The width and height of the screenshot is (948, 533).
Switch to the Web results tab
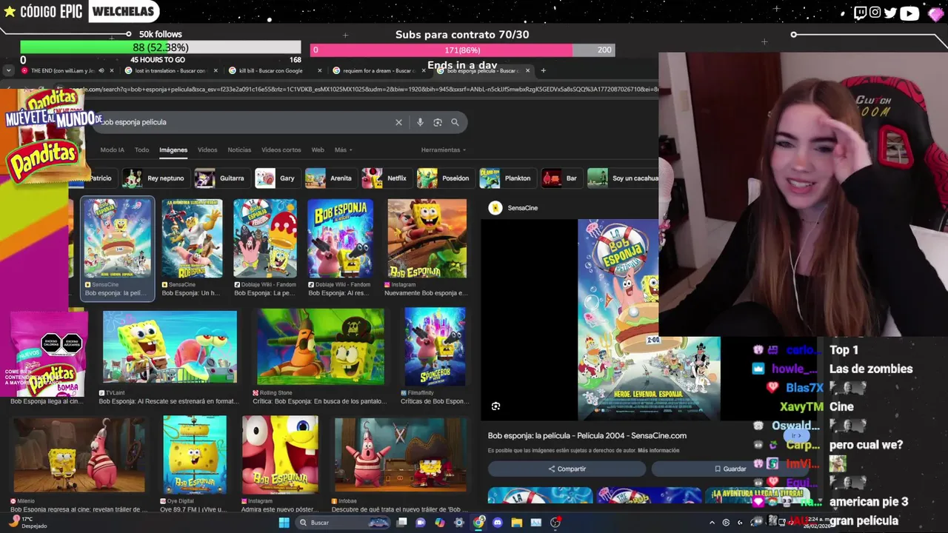point(318,150)
